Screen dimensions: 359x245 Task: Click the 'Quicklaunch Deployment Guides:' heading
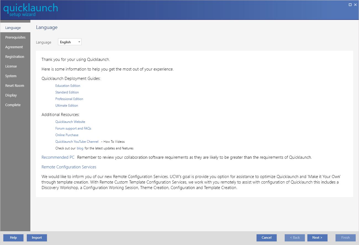click(x=71, y=79)
